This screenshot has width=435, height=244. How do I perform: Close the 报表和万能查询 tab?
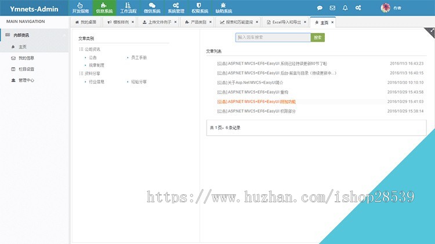(257, 22)
